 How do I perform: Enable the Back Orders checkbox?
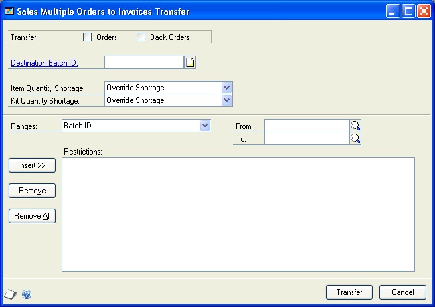pyautogui.click(x=141, y=37)
